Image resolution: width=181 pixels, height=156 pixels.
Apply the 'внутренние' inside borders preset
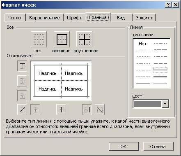coord(85,40)
